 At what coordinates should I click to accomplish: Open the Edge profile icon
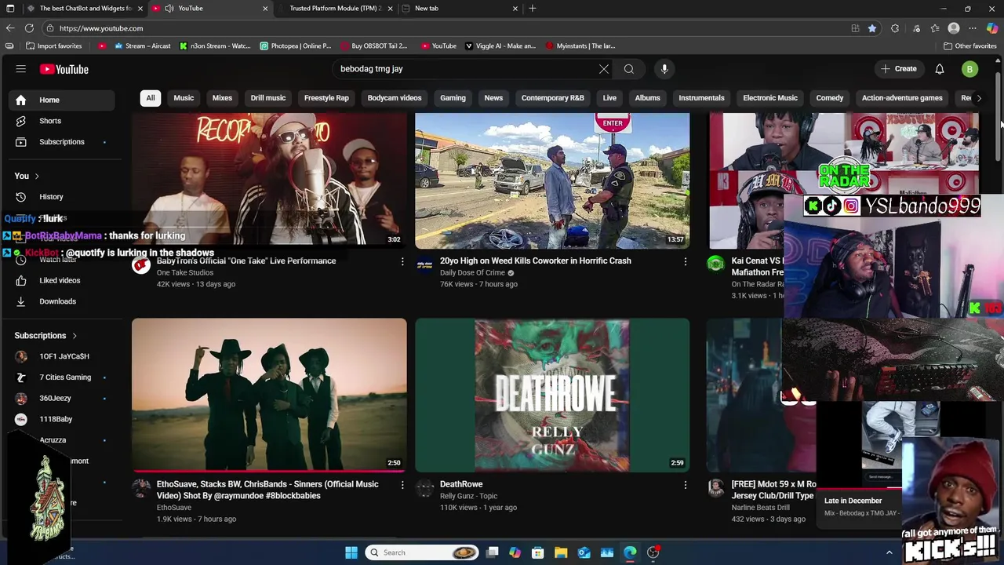click(954, 28)
